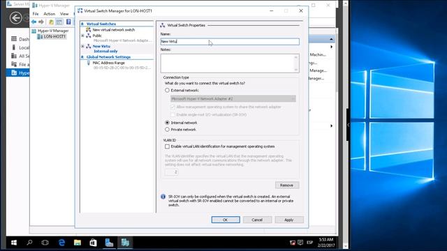447x251 pixels.
Task: Select Internal network radio button
Action: coord(168,123)
